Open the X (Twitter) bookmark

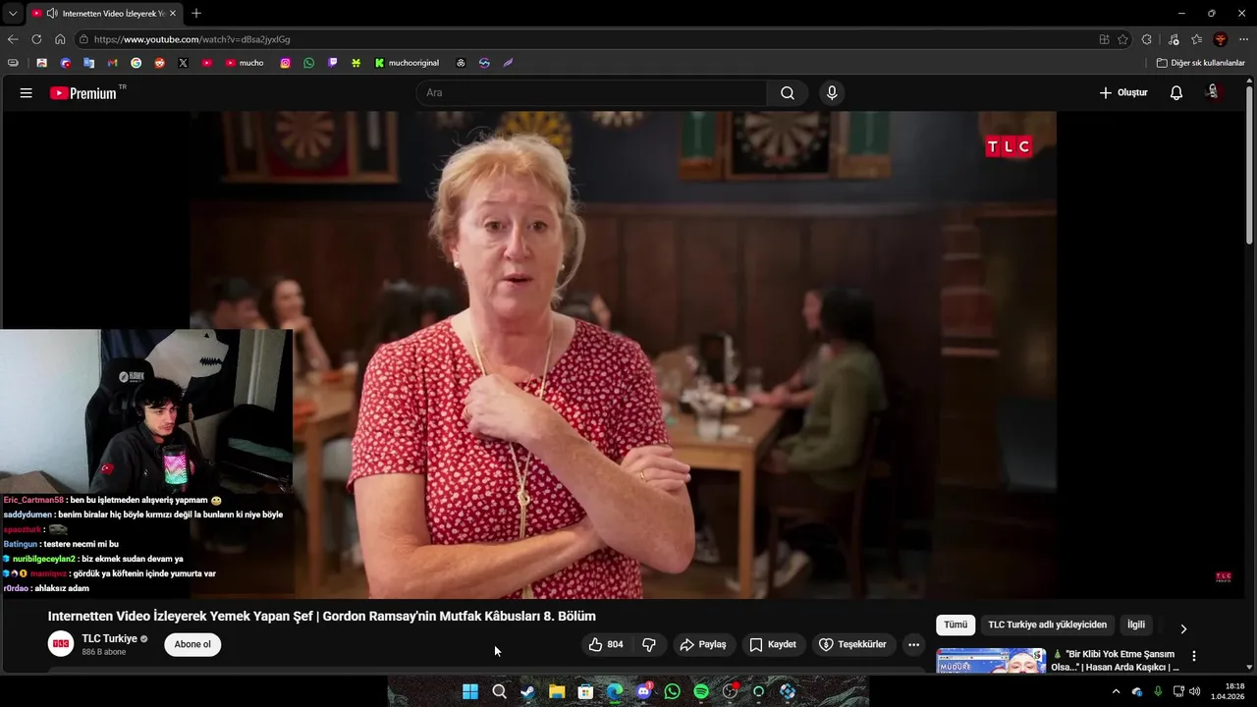(x=183, y=63)
